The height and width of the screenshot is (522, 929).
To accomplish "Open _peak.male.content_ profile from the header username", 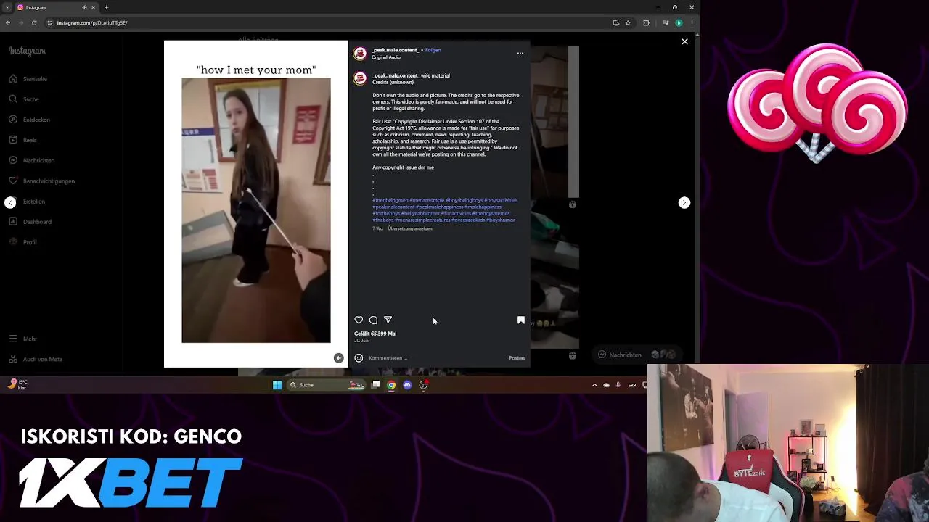I will pos(396,50).
